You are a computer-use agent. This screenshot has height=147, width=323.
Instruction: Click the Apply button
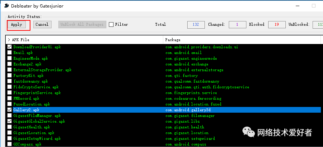click(16, 24)
